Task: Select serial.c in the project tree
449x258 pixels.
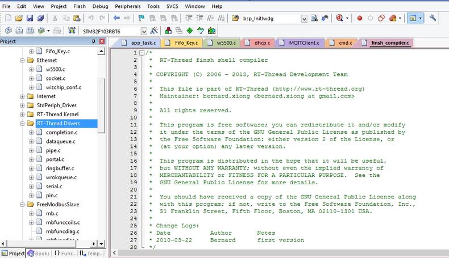Action: (54, 187)
